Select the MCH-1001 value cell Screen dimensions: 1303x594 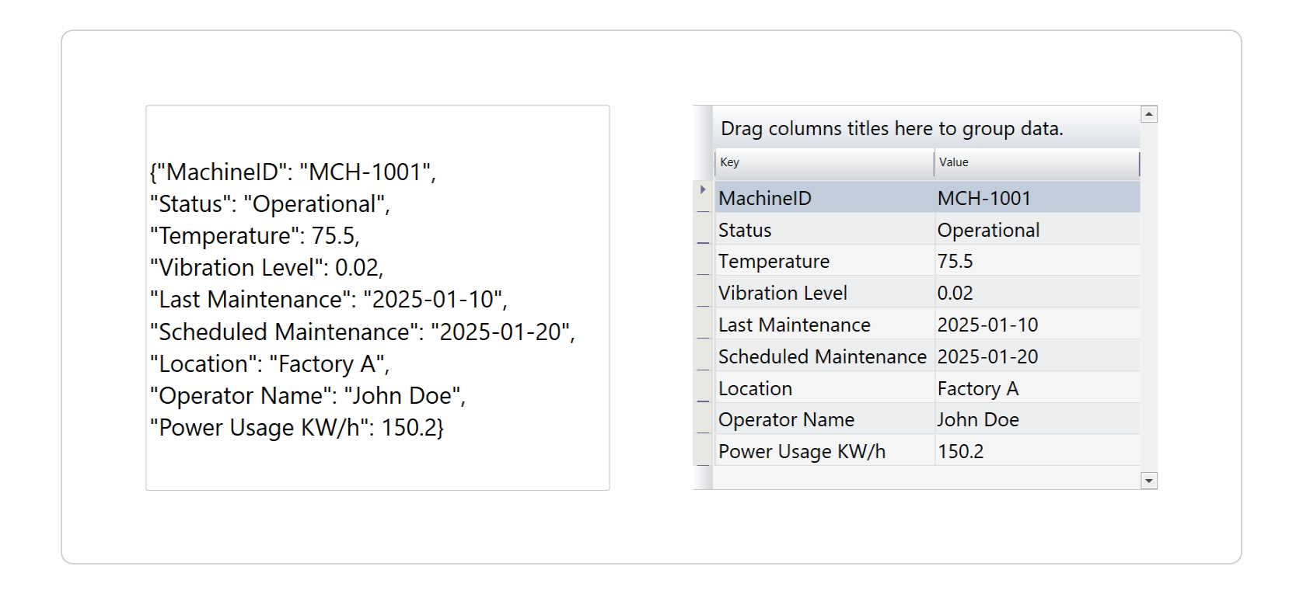pos(1036,199)
